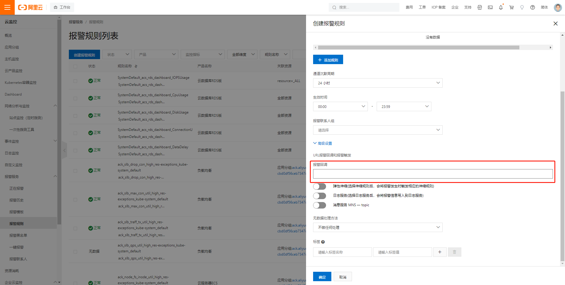Open ICP 备案 menu
The height and width of the screenshot is (285, 565).
438,7
